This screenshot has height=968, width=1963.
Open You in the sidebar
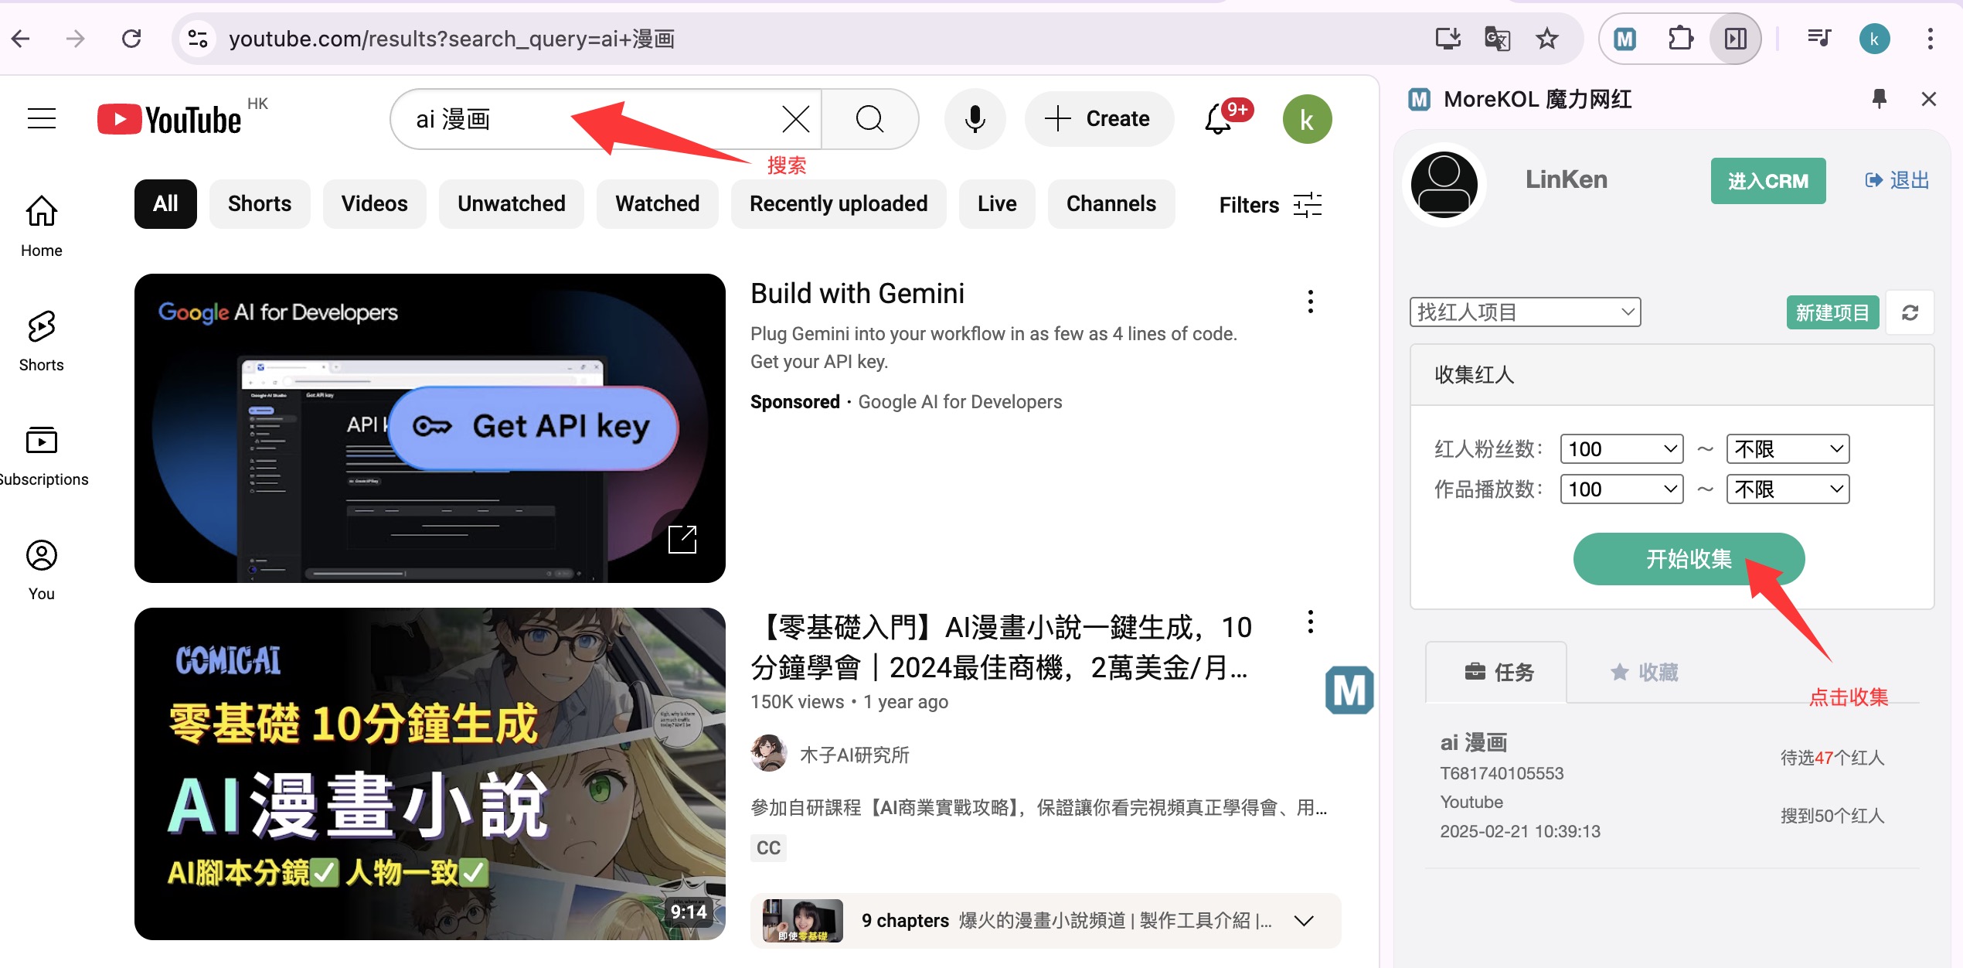point(42,570)
